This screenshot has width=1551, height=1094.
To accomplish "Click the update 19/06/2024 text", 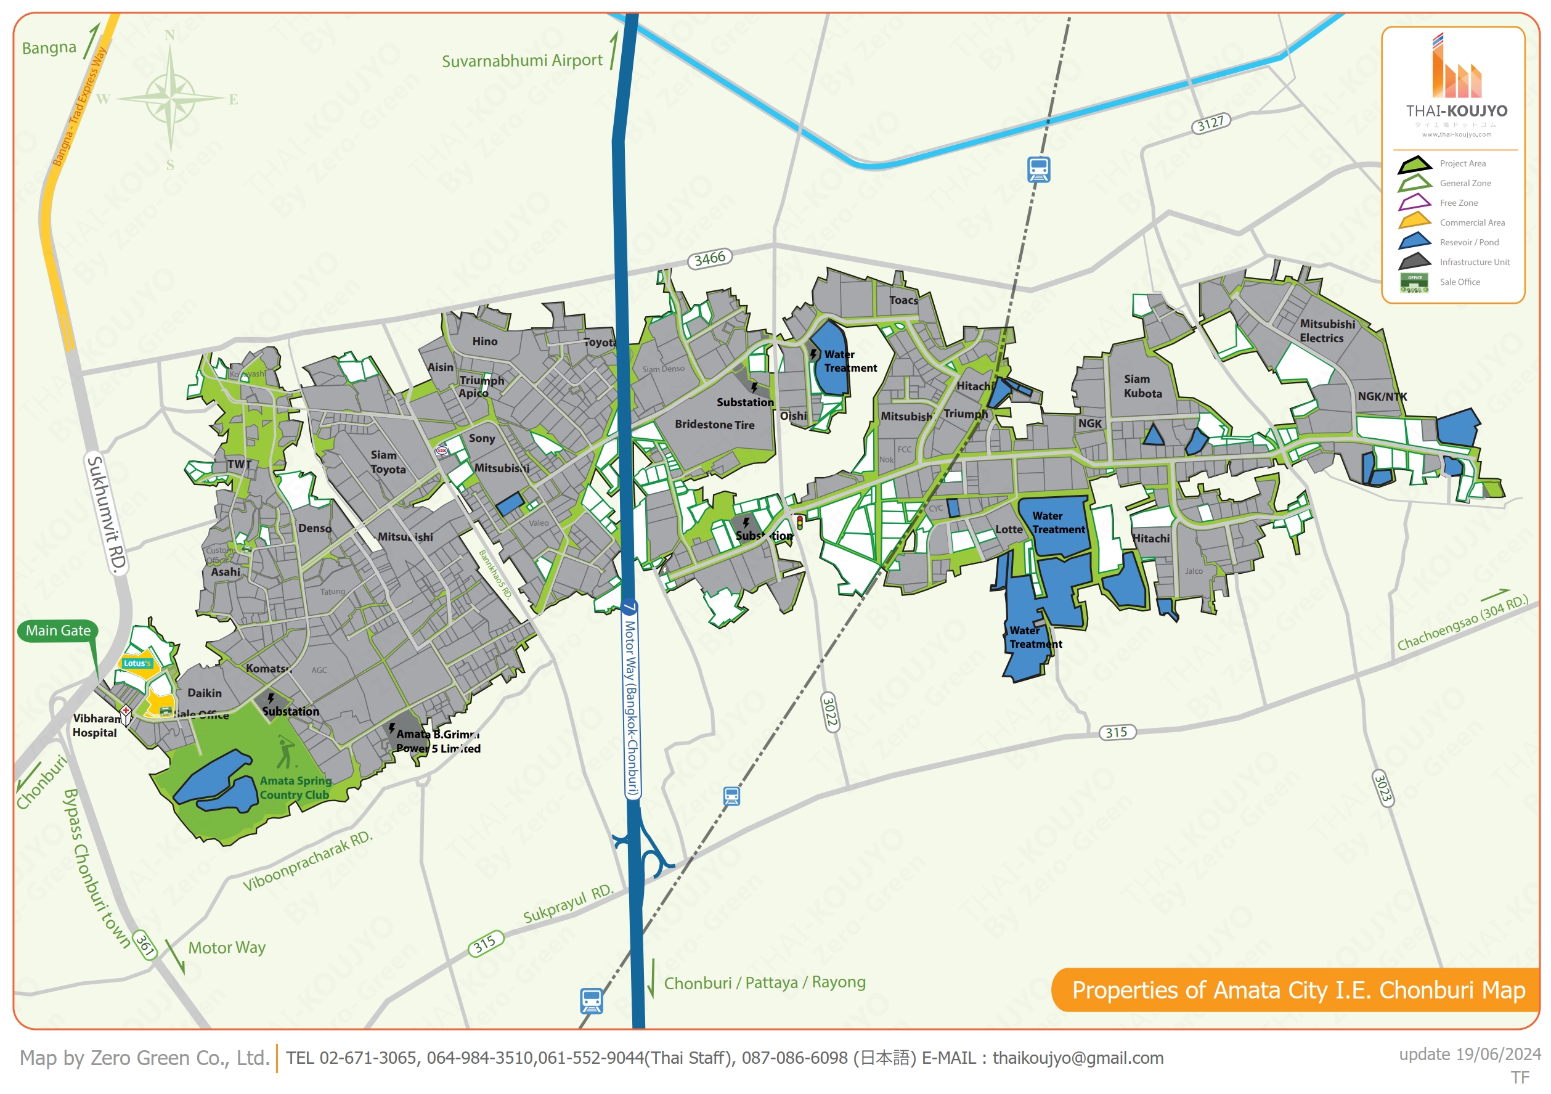I will tap(1469, 1055).
